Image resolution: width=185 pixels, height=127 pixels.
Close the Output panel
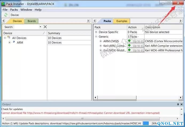[182, 104]
